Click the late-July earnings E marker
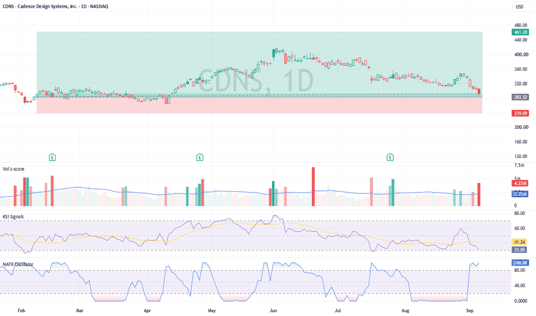This screenshot has height=316, width=536. point(390,157)
